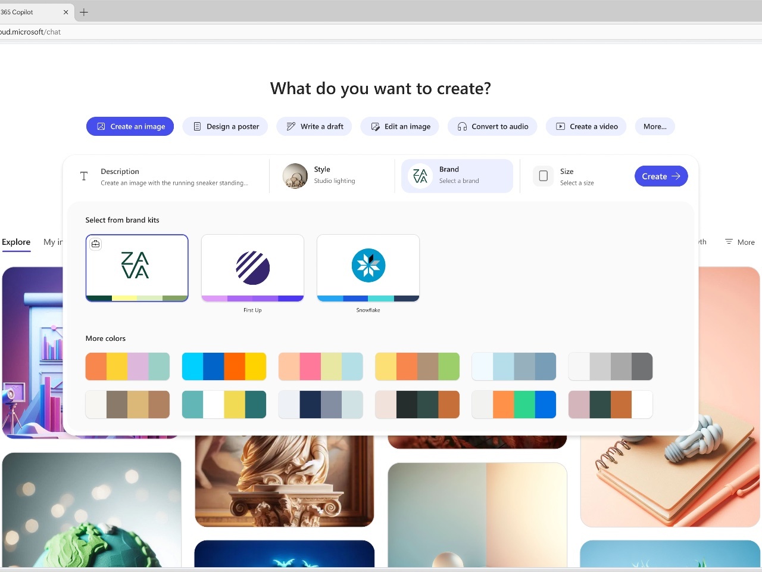The image size is (762, 572).
Task: Select the Edit an image chip
Action: click(400, 126)
